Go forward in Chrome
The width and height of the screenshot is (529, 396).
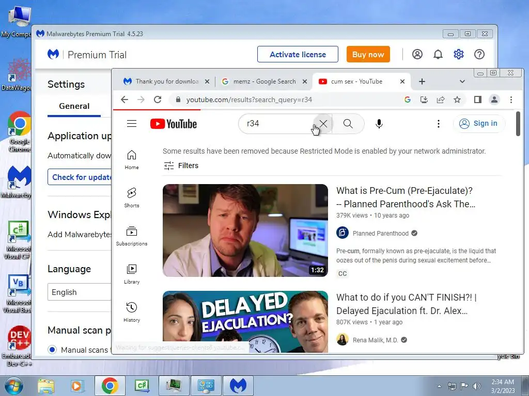pyautogui.click(x=141, y=100)
